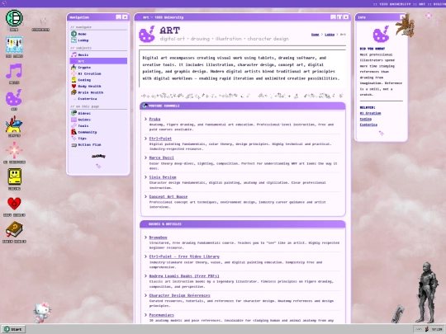Click the YouTube Channels section header
The width and height of the screenshot is (446, 334).
(x=243, y=106)
